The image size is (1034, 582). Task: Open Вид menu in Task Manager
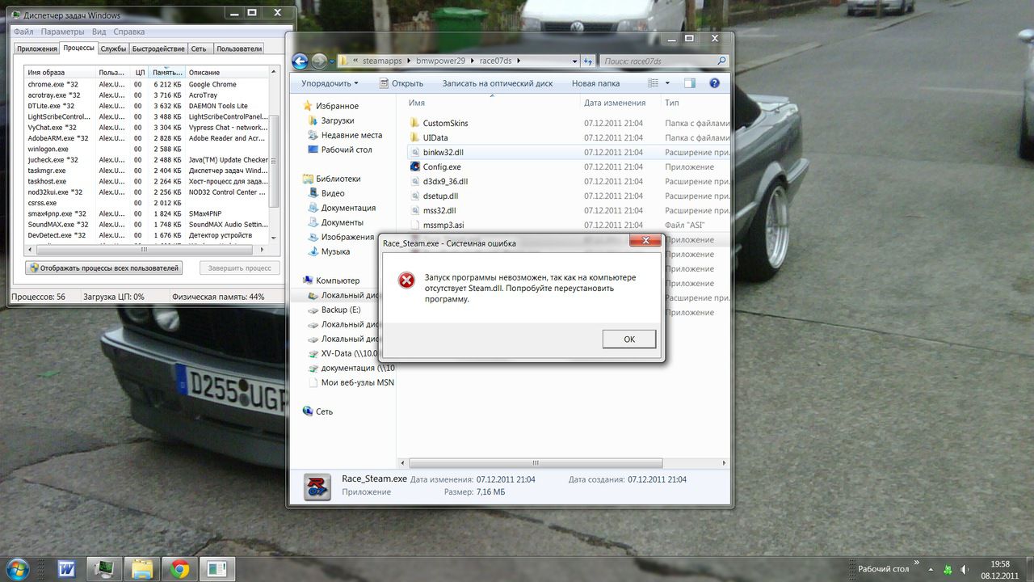99,32
